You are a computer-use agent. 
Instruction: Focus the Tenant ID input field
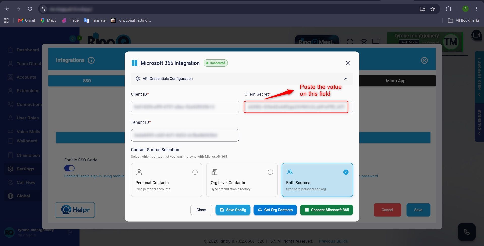point(185,135)
